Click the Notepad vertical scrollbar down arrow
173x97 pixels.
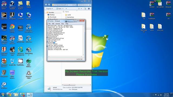pyautogui.click(x=83, y=55)
